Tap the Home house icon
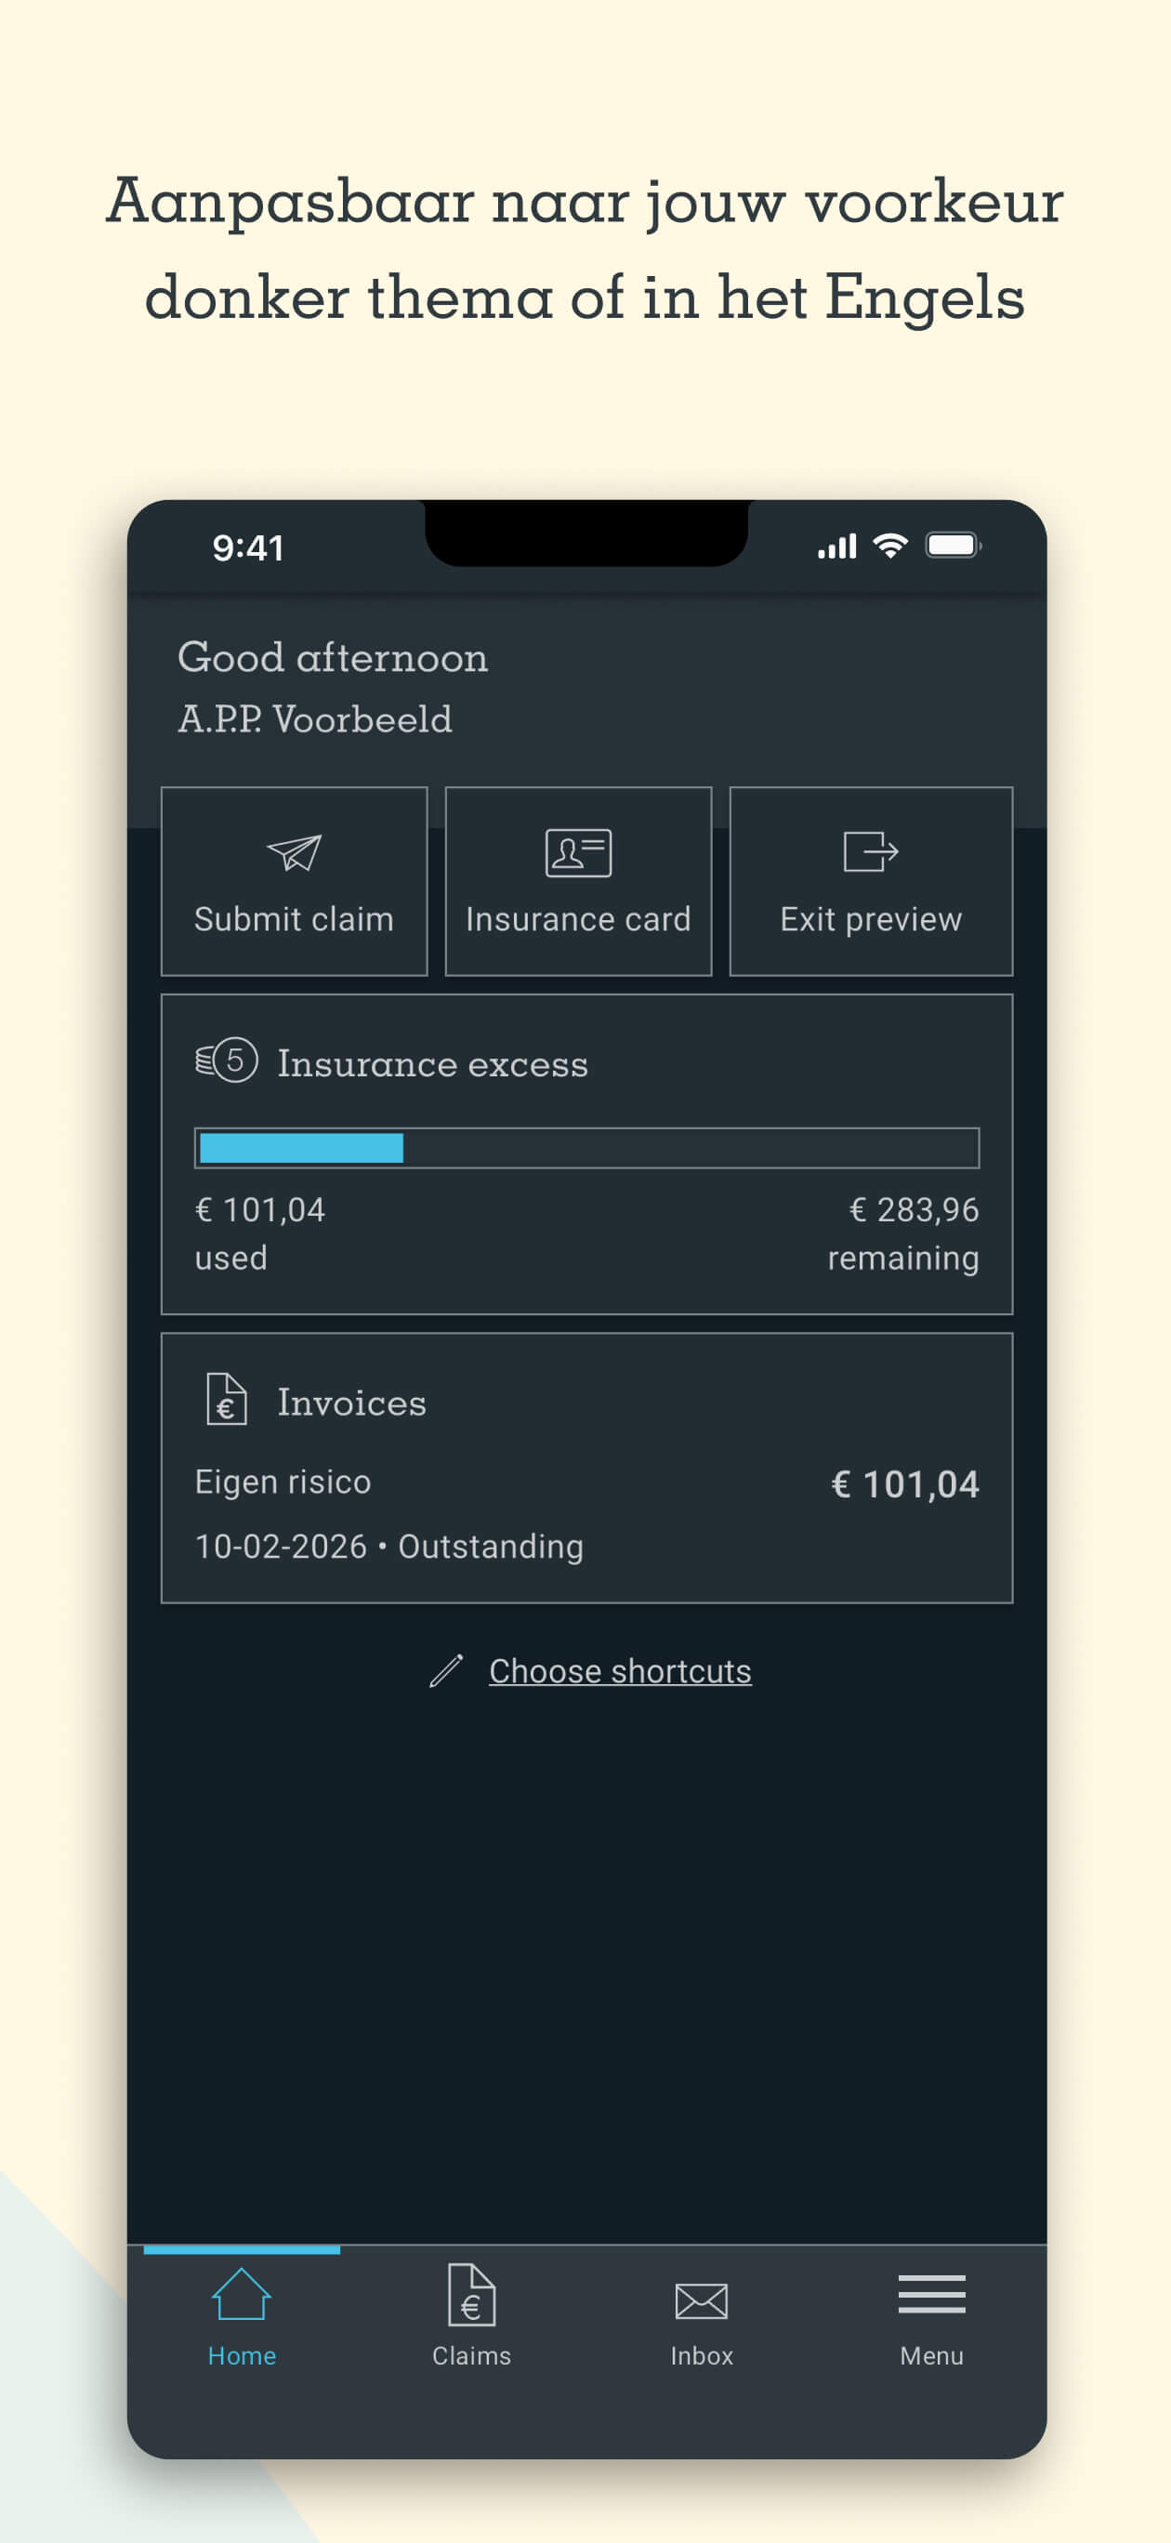1171x2543 pixels. (242, 2294)
